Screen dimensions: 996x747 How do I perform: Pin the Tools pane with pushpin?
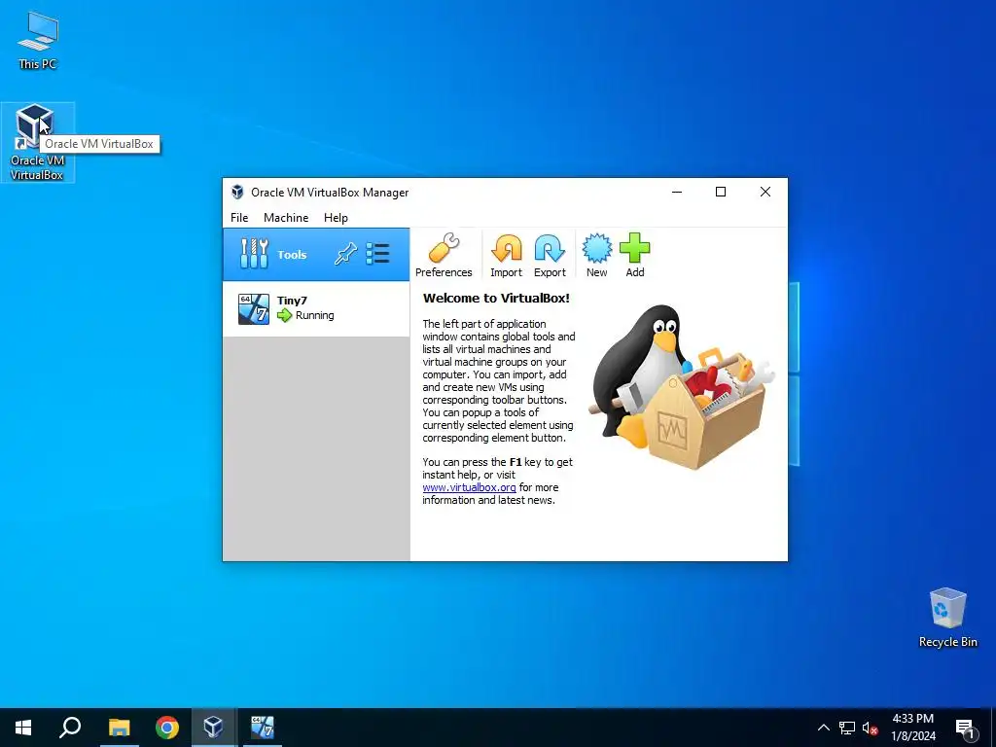pyautogui.click(x=345, y=254)
